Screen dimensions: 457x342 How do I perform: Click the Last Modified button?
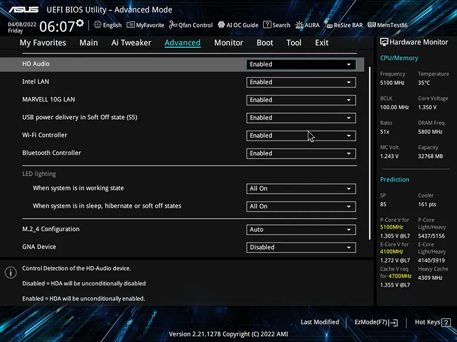point(320,322)
